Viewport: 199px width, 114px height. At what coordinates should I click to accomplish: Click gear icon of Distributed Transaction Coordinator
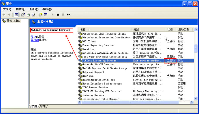tap(80, 38)
